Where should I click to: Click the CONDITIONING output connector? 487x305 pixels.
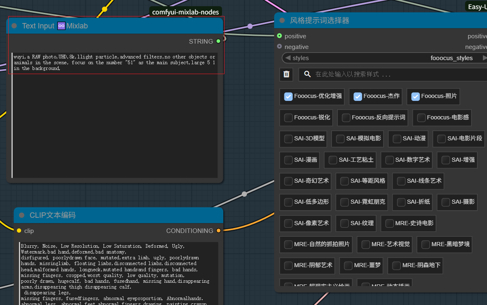pyautogui.click(x=218, y=230)
